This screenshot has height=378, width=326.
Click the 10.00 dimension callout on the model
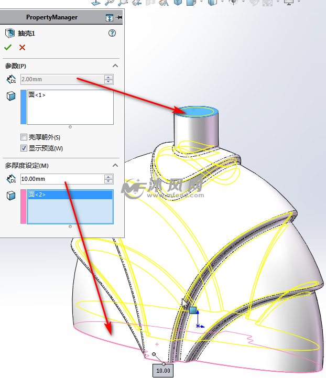pos(163,371)
